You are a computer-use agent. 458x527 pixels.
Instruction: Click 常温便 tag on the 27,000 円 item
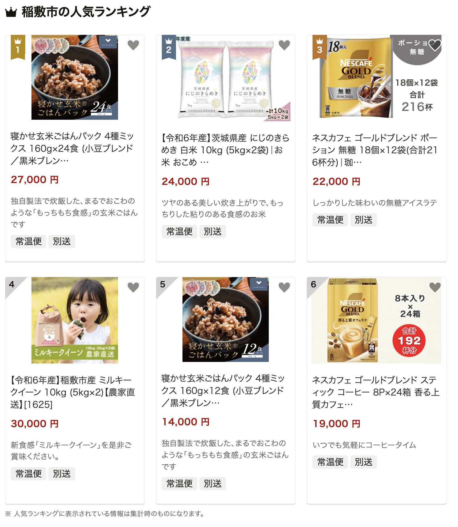(x=29, y=241)
